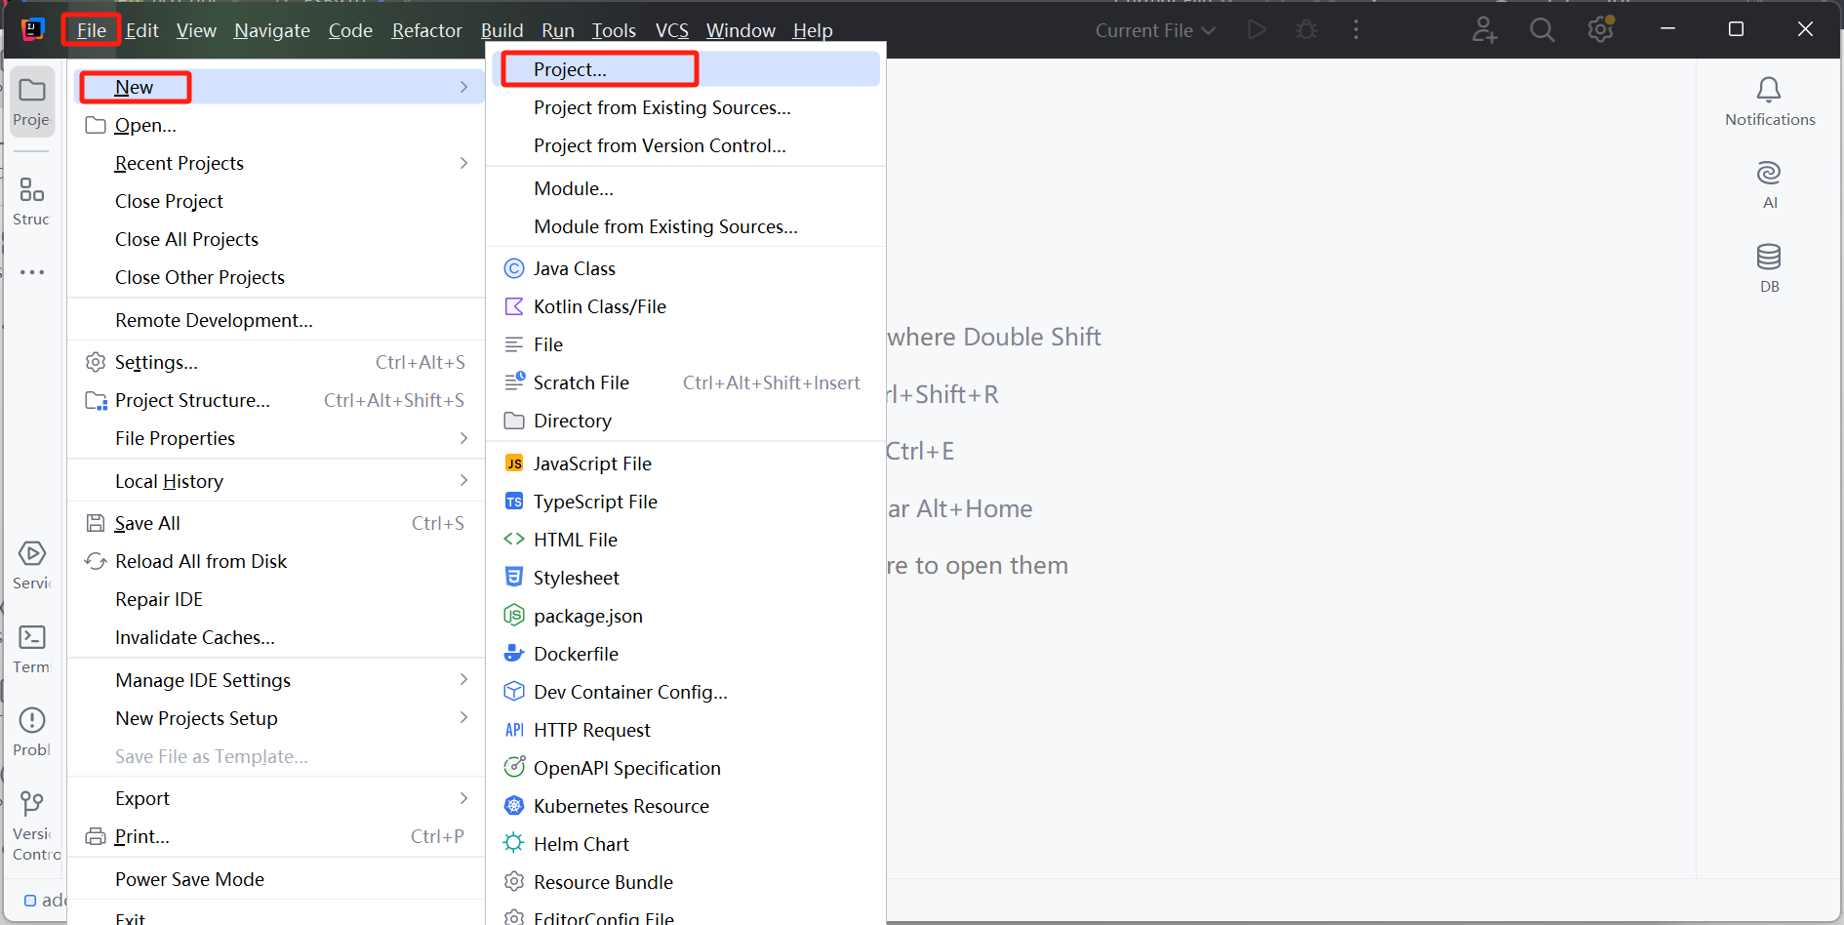Open the Current File run configuration dropdown
The width and height of the screenshot is (1844, 925).
pos(1154,30)
